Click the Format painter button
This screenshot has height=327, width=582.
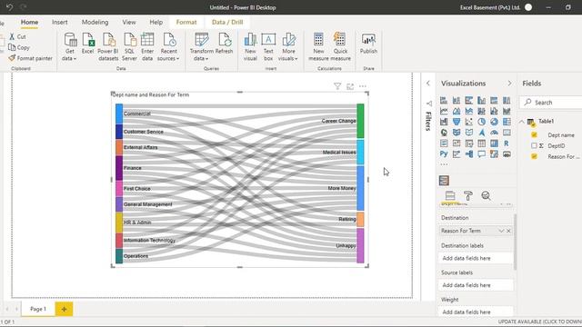pyautogui.click(x=30, y=58)
